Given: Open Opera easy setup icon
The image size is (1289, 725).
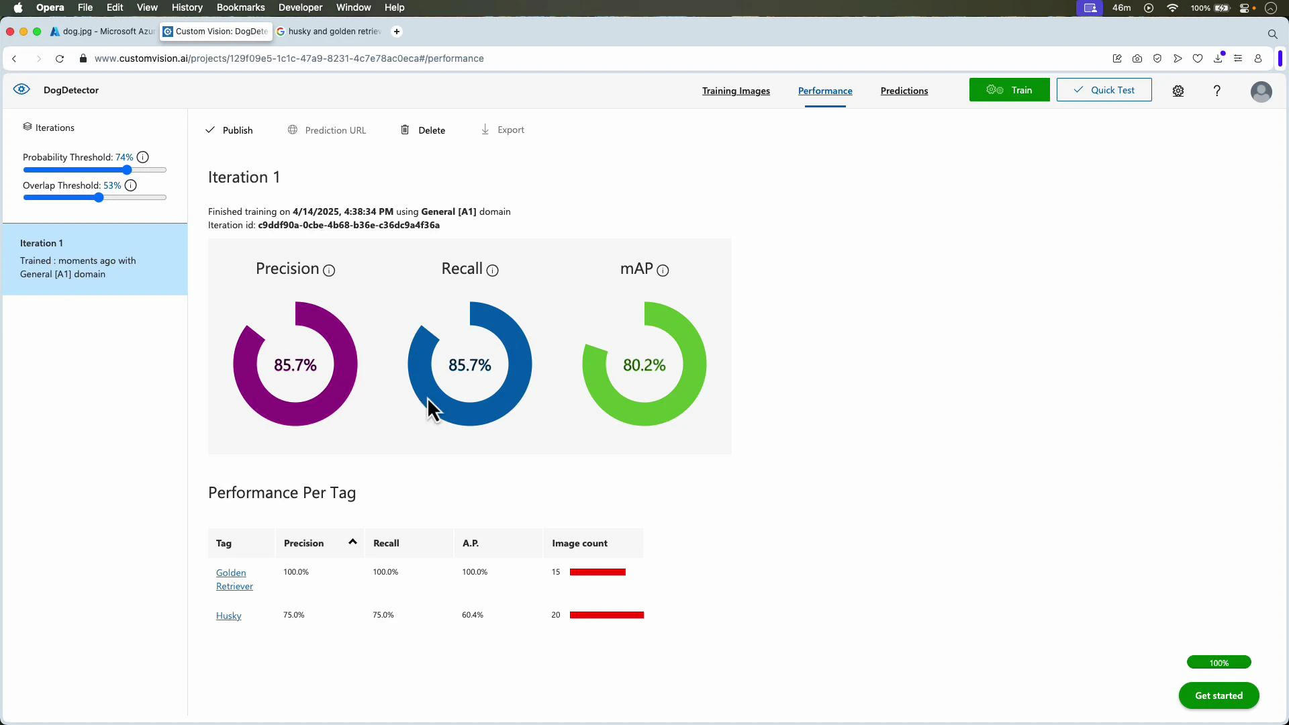Looking at the screenshot, I should [x=1238, y=58].
